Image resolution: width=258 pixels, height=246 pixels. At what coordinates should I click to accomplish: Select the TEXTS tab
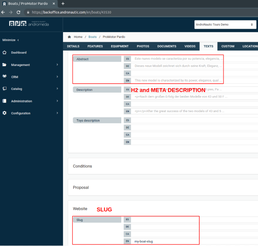[x=208, y=46]
